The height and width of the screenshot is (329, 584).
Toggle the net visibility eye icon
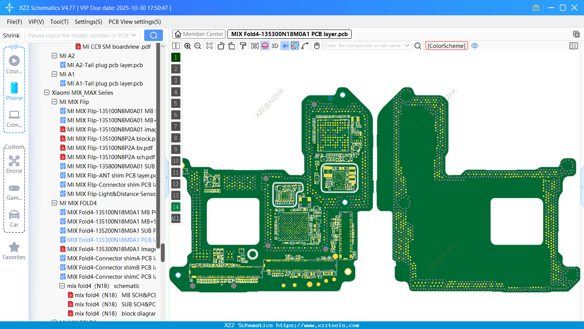point(475,46)
